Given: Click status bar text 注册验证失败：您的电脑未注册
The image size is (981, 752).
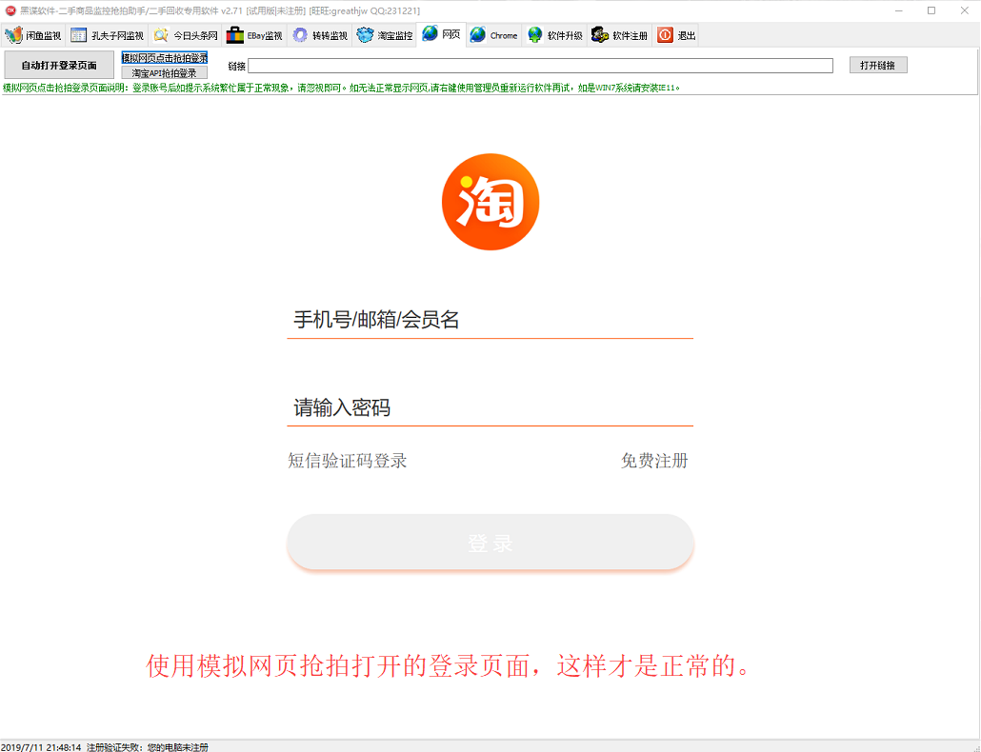Looking at the screenshot, I should (148, 747).
